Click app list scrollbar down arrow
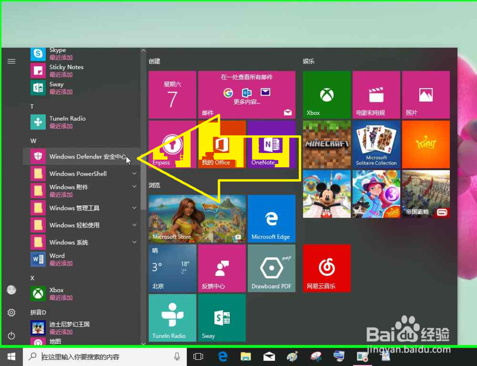The height and width of the screenshot is (366, 477). point(143,344)
